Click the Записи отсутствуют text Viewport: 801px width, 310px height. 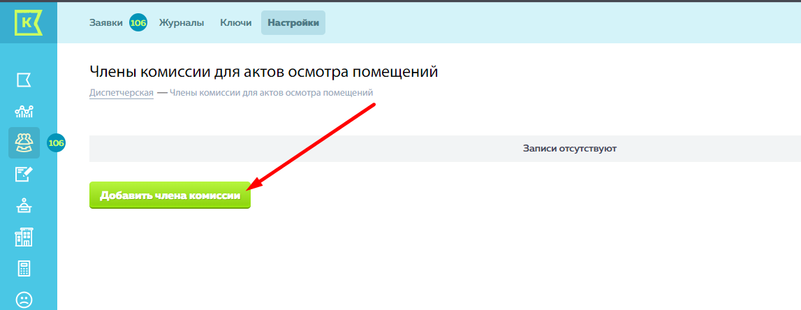pos(570,149)
